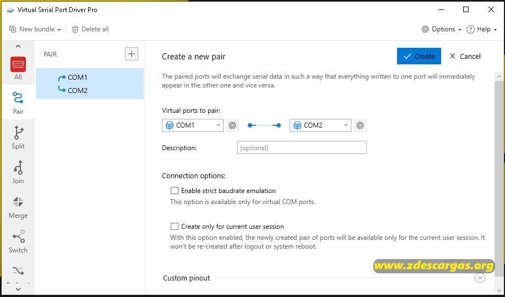Open the COM1 port dropdown
Image resolution: width=505 pixels, height=297 pixels.
click(193, 125)
